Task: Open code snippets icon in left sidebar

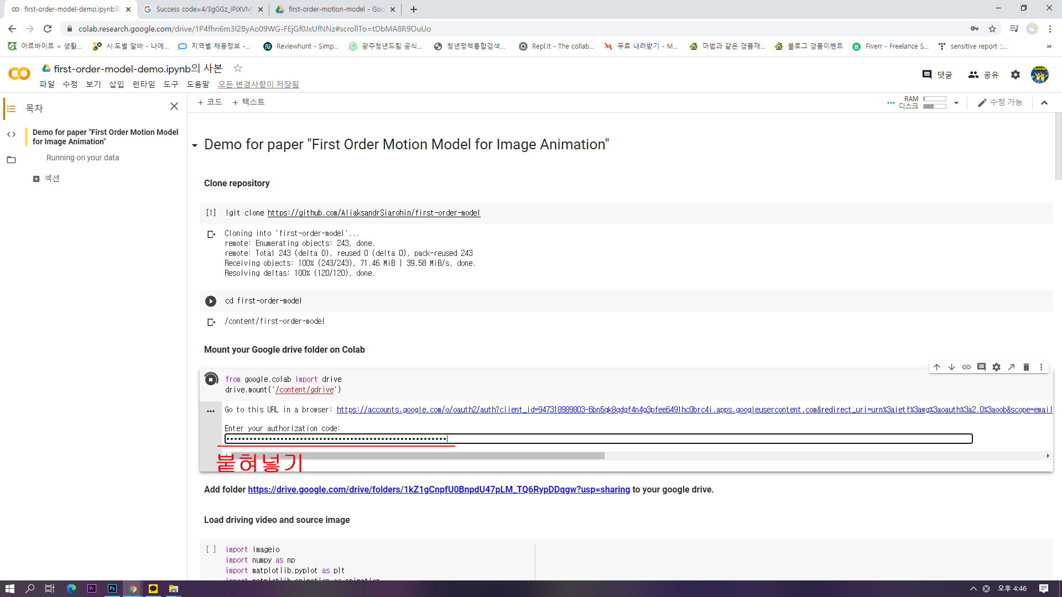Action: (11, 134)
